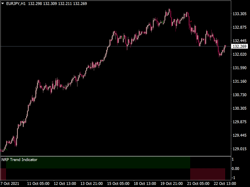Click the 21 Oct 05:00 time label
250x187 pixels.
coord(198,184)
